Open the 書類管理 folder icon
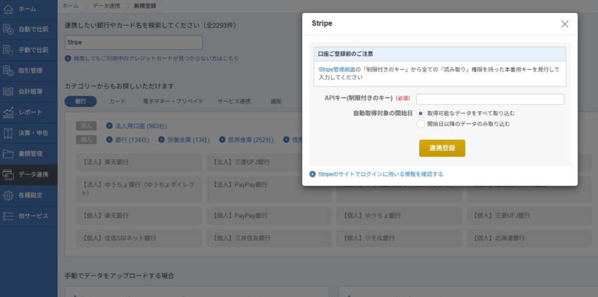The image size is (598, 297). (x=8, y=154)
